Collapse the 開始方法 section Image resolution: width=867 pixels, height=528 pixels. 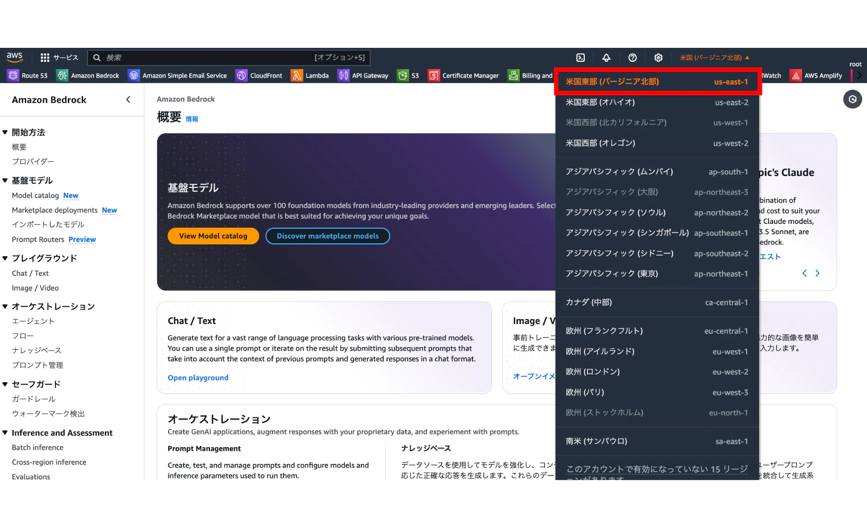tap(5, 132)
